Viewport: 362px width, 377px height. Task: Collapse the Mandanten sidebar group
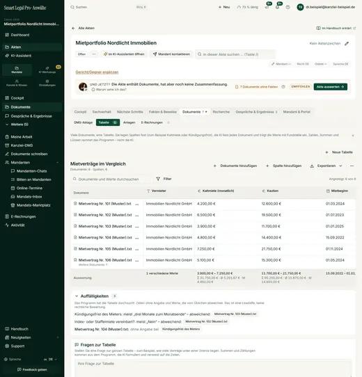point(58,163)
